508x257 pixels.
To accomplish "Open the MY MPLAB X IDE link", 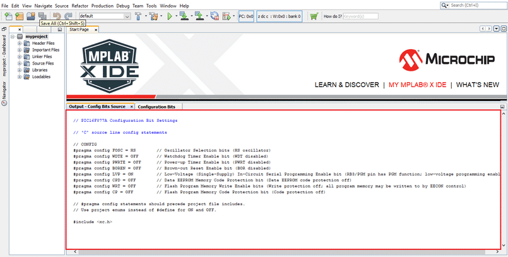I will pyautogui.click(x=417, y=85).
